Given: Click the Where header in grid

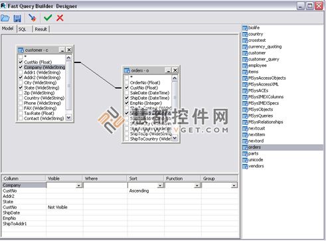Looking at the screenshot, I should (x=105, y=179).
